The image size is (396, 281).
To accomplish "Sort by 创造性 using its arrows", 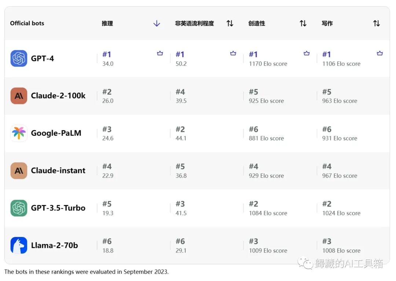I will 303,23.
